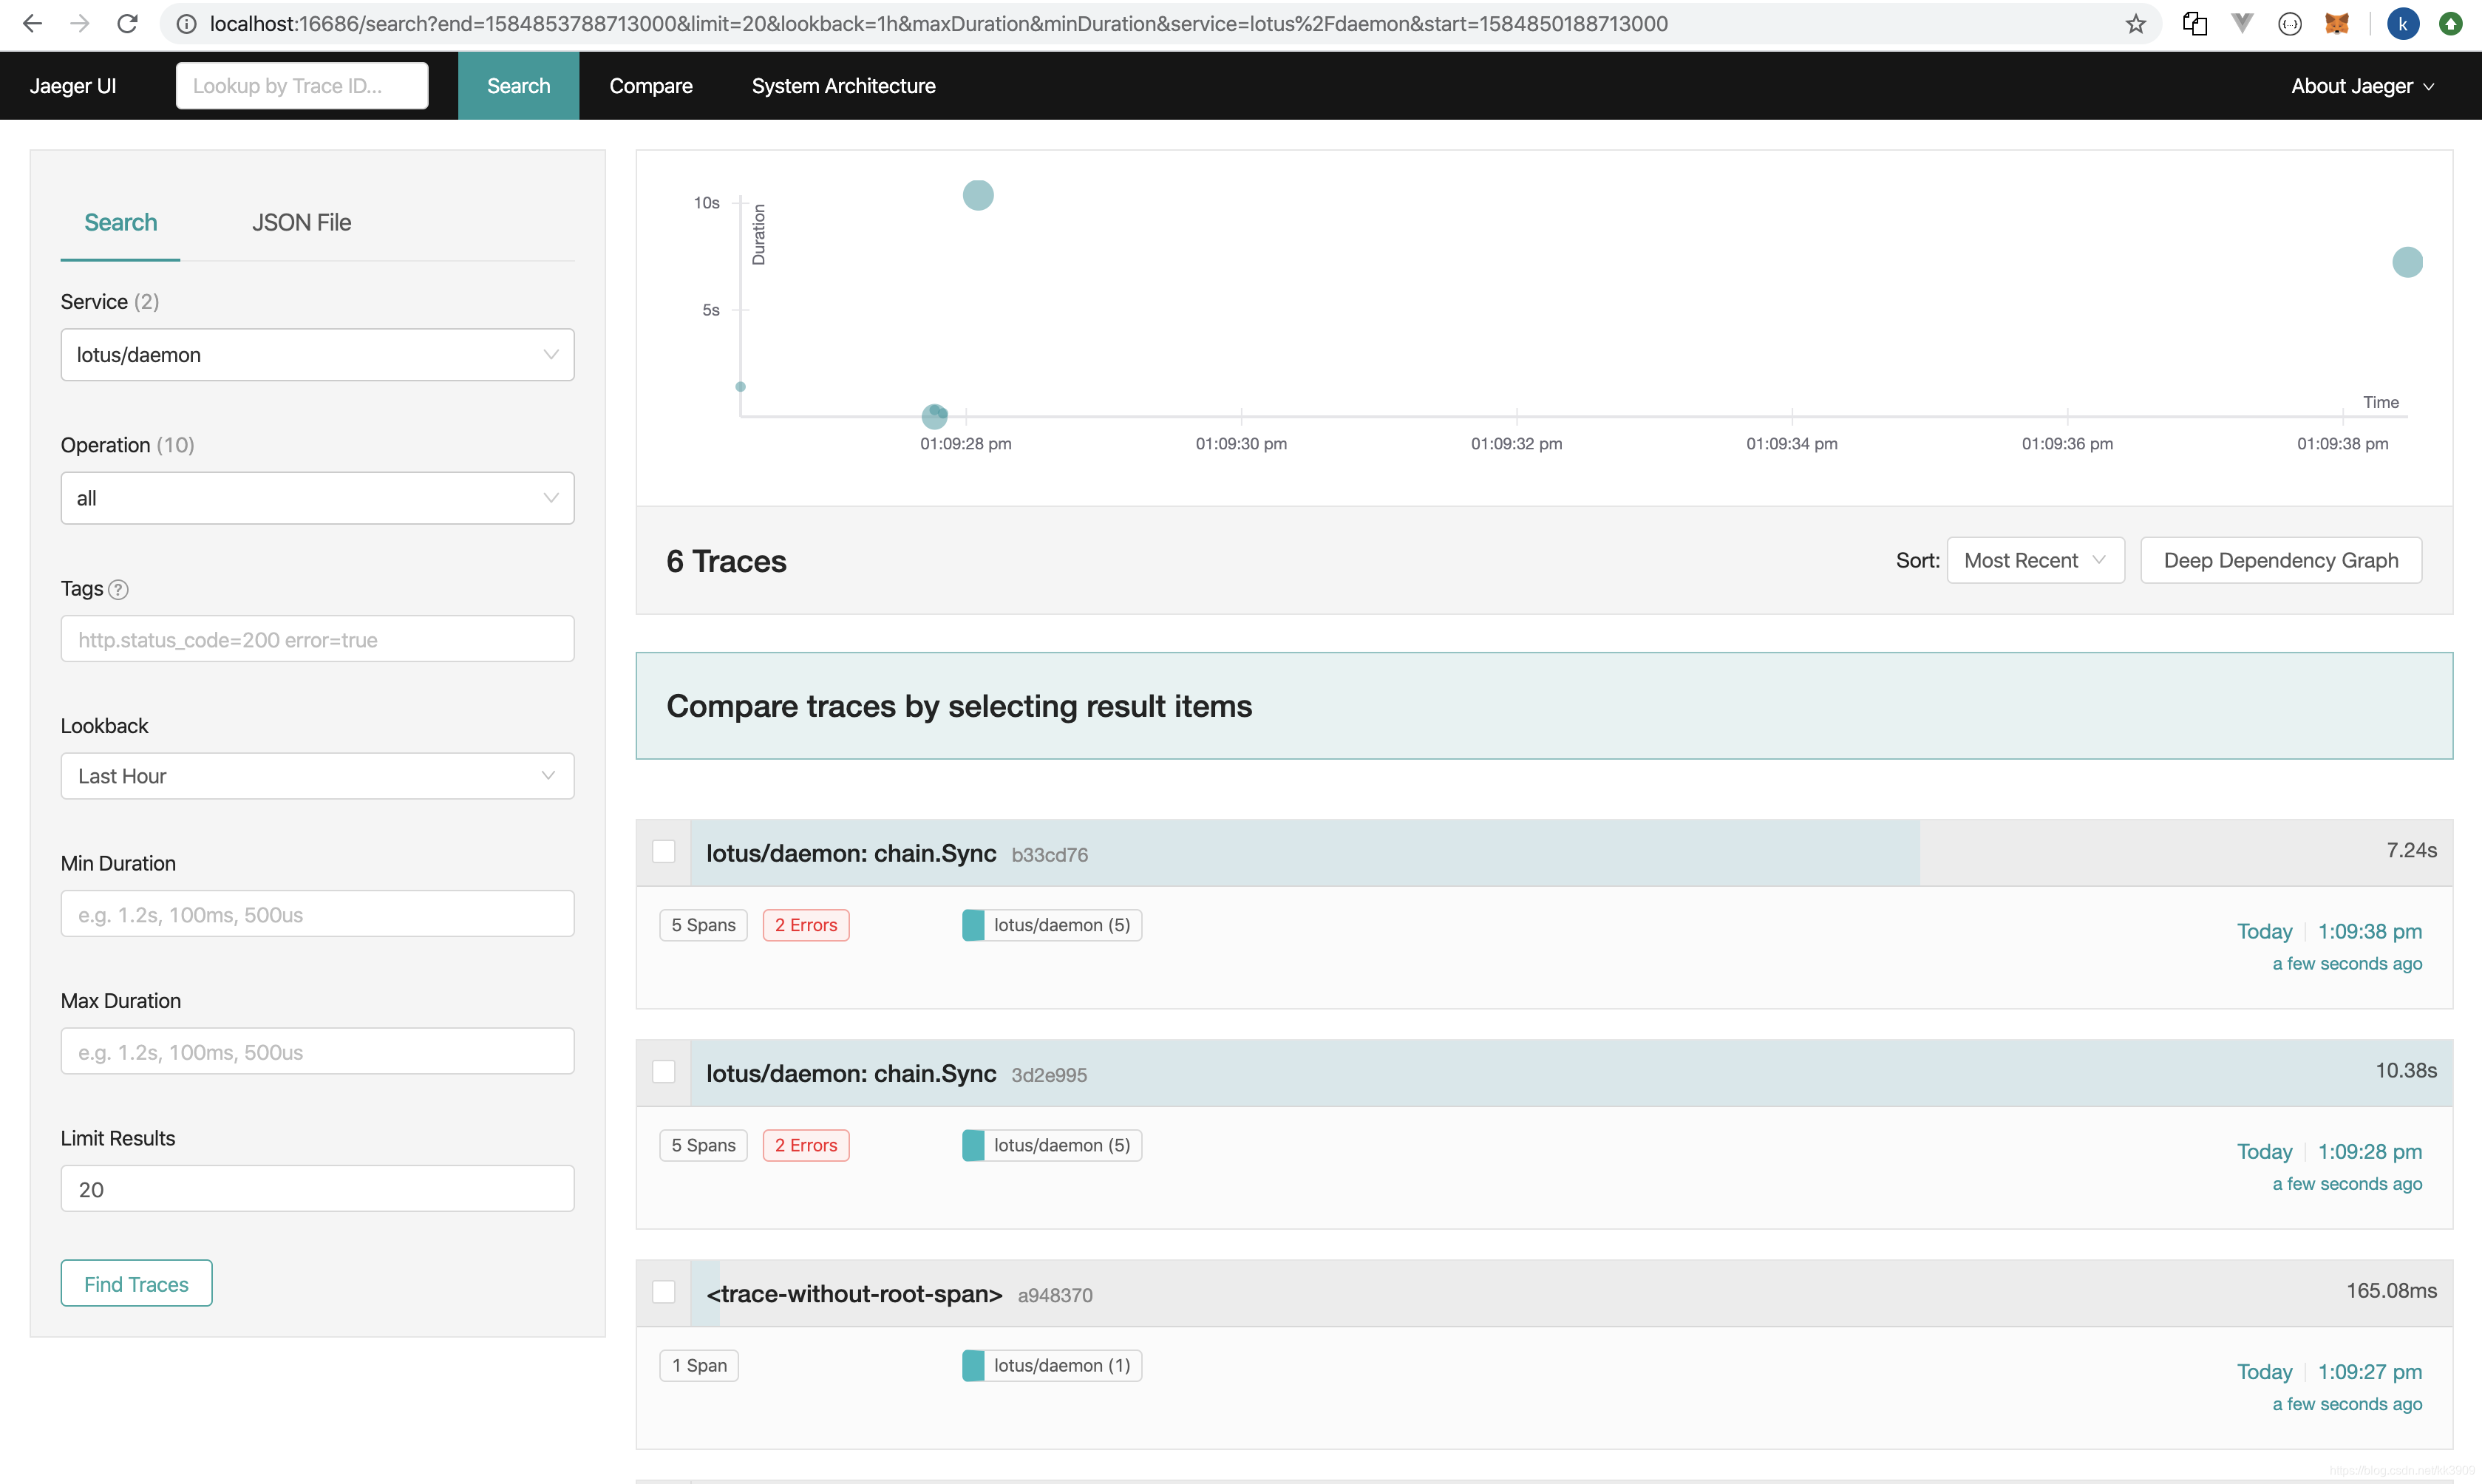Viewport: 2482px width, 1484px height.
Task: Switch to the JSON File tab
Action: [301, 222]
